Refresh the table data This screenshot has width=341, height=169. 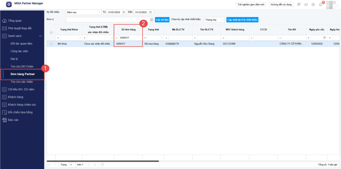[x=102, y=165]
